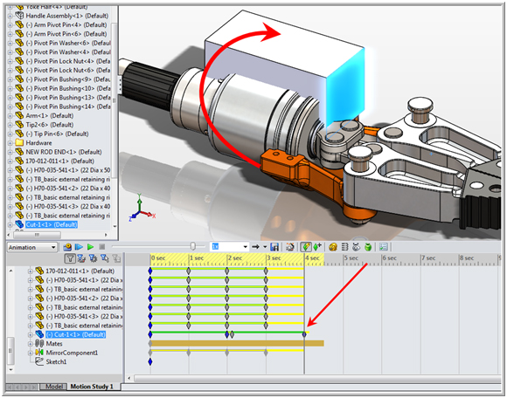Expand Mates in the timeline tree

click(x=31, y=344)
